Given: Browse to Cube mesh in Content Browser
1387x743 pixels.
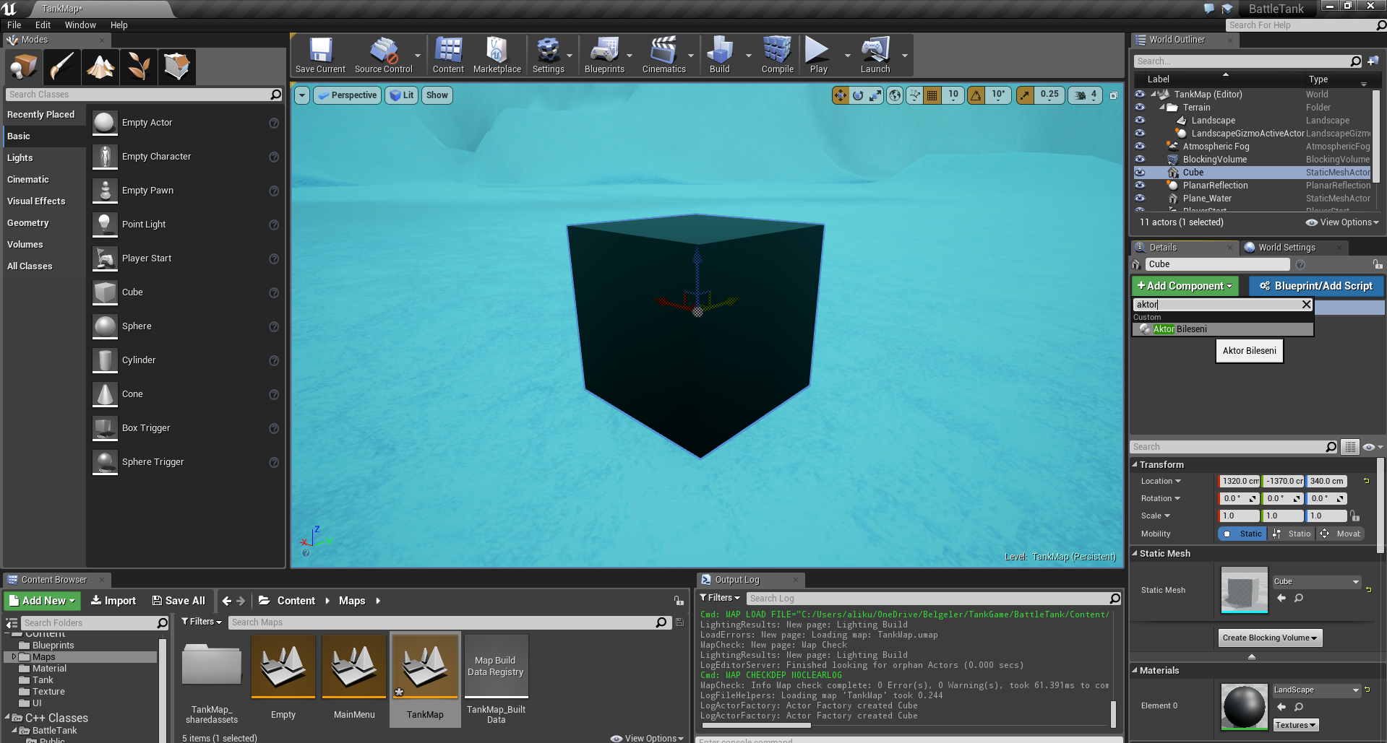Looking at the screenshot, I should click(1299, 598).
